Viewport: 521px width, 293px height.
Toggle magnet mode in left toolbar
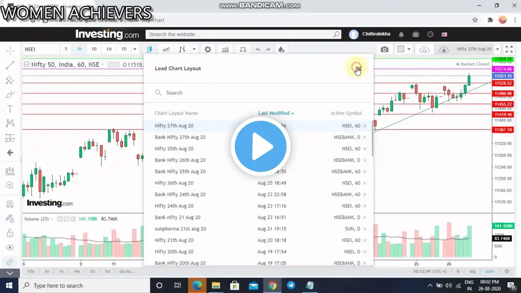click(x=10, y=204)
